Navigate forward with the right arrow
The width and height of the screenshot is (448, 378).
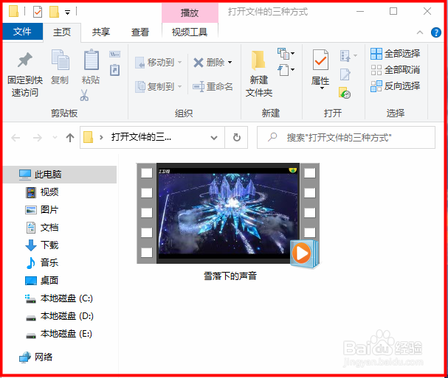pos(38,138)
